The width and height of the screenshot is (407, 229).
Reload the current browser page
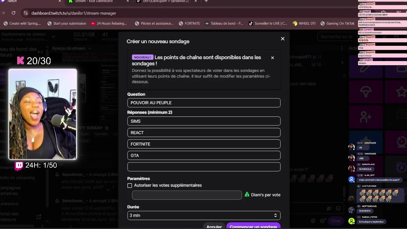tap(13, 13)
